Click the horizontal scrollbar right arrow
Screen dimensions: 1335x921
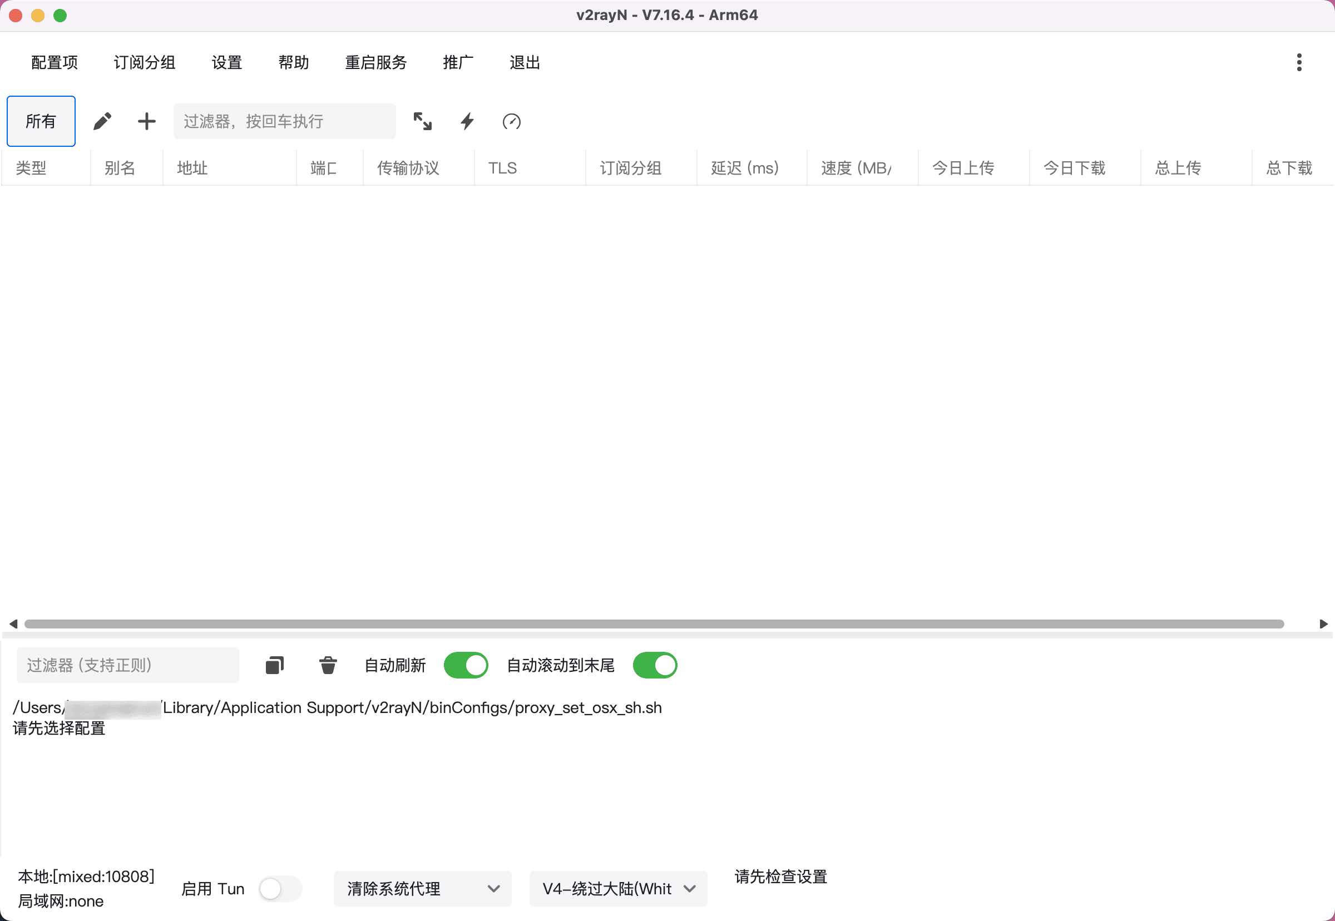(1323, 624)
